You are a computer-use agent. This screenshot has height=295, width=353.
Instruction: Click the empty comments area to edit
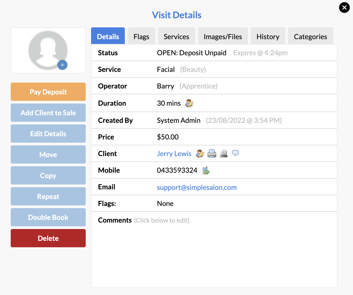pos(214,256)
